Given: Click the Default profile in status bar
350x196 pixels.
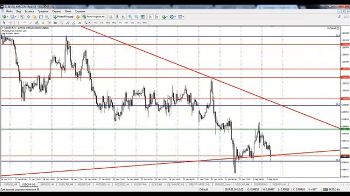Looking at the screenshot, I should tap(203, 189).
